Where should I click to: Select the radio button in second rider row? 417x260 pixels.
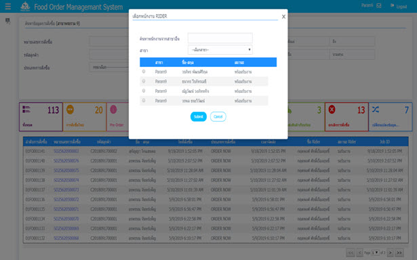(x=144, y=81)
